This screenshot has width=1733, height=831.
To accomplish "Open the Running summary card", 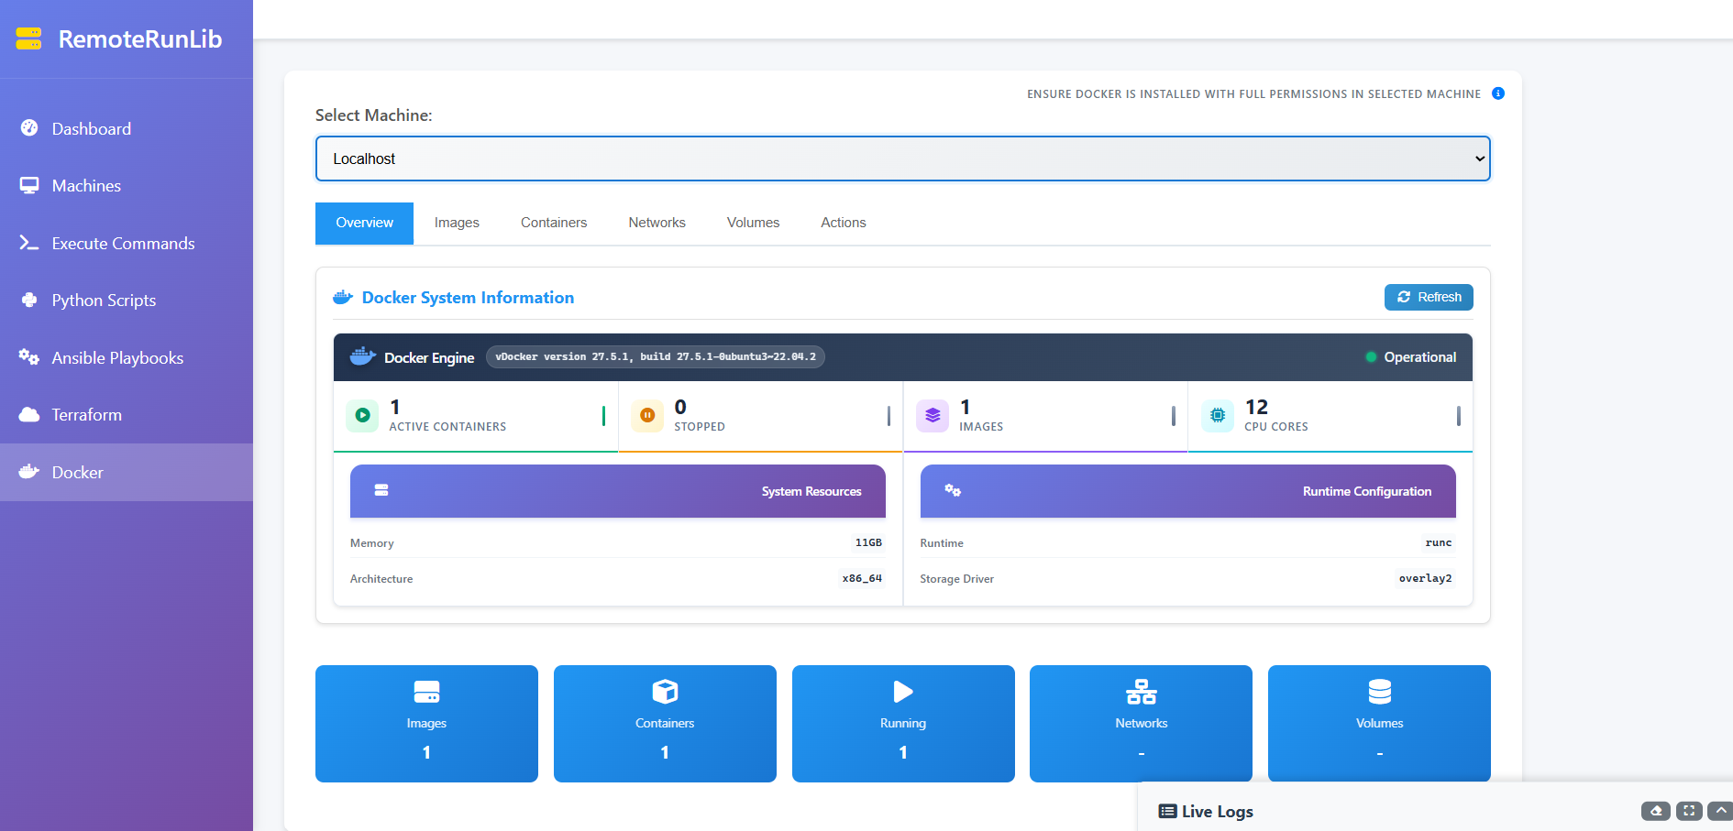I will pos(903,724).
